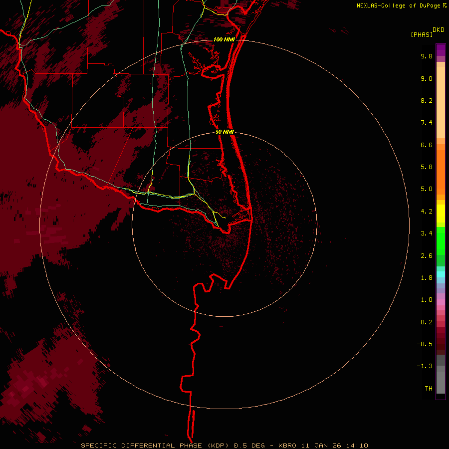This screenshot has height=449, width=449.
Task: Click the 11 JAN 26 14:10 timestamp
Action: 334,446
